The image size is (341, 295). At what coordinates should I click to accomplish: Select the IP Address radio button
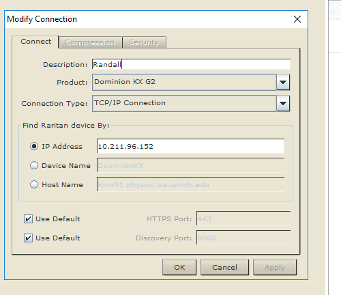(x=34, y=146)
